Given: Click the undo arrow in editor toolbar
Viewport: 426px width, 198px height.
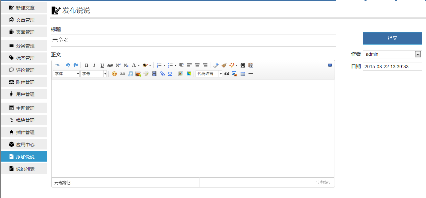Looking at the screenshot, I should pos(68,65).
